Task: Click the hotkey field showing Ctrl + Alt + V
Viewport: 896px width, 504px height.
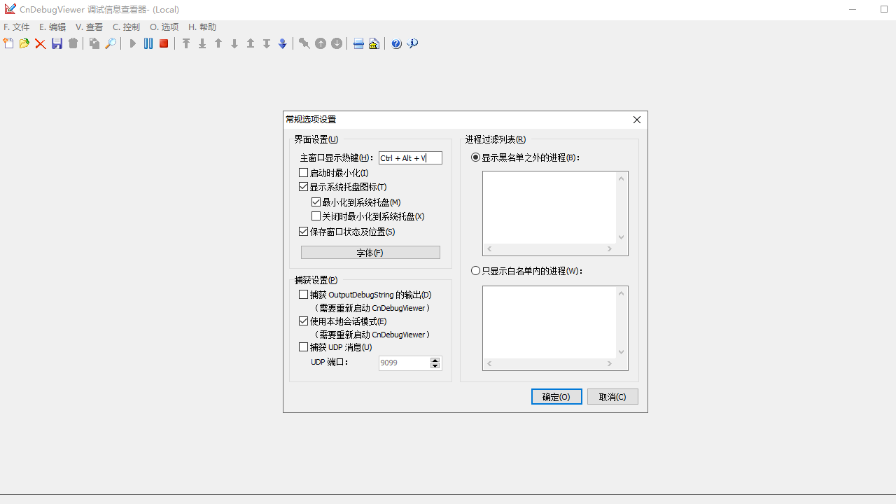Action: tap(410, 158)
